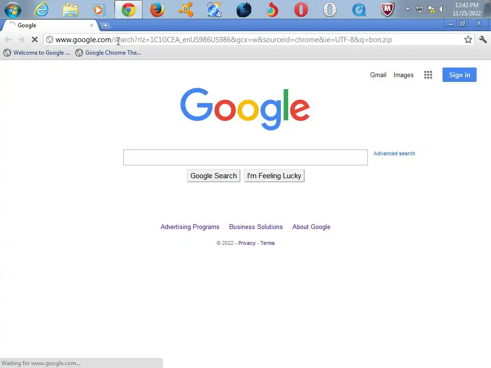This screenshot has height=368, width=491.
Task: Open About Google link
Action: (x=311, y=227)
